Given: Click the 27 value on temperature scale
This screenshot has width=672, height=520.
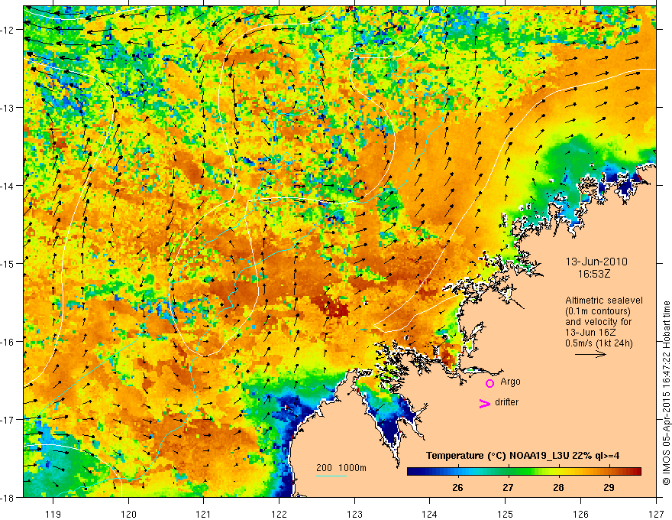Looking at the screenshot, I should [x=508, y=487].
